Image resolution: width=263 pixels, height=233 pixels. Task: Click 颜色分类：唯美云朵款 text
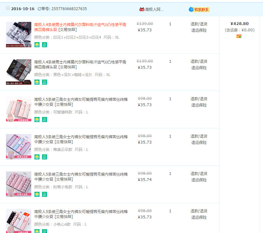point(53,150)
